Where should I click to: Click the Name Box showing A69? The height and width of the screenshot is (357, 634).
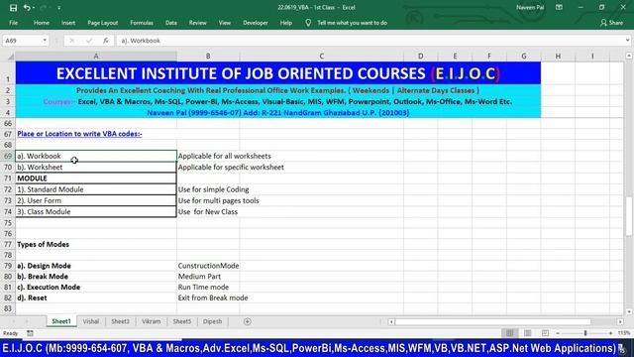pos(22,41)
